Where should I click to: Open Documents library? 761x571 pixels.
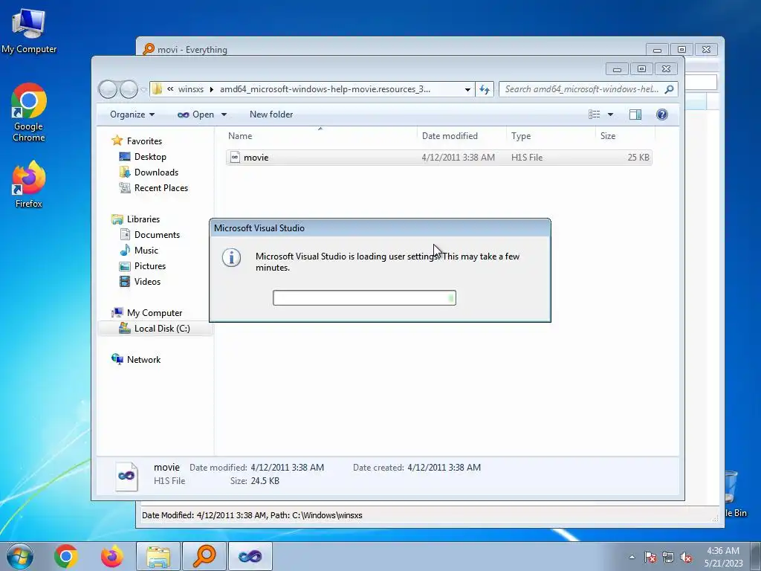(x=157, y=234)
